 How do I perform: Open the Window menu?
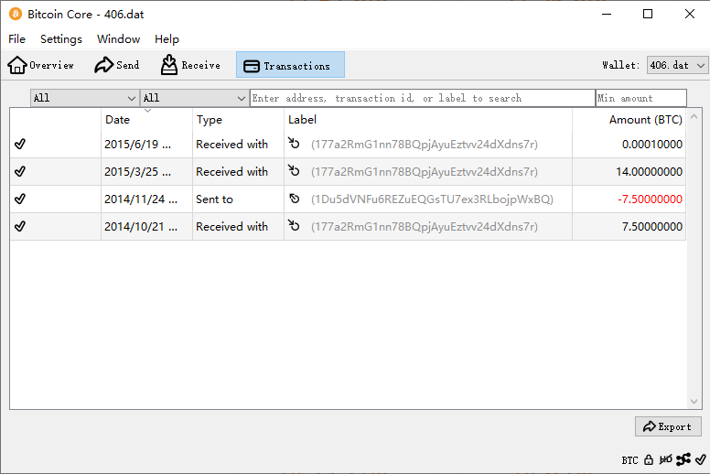coord(119,39)
